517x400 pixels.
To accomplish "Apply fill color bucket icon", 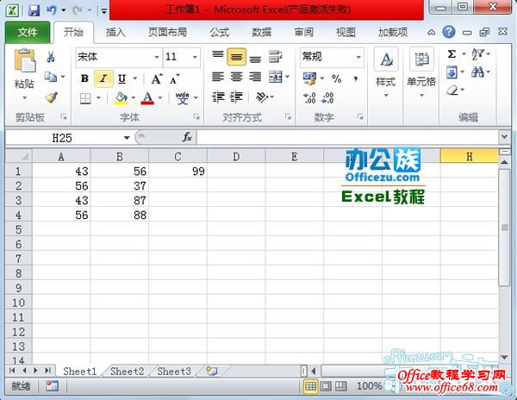I will pos(121,98).
